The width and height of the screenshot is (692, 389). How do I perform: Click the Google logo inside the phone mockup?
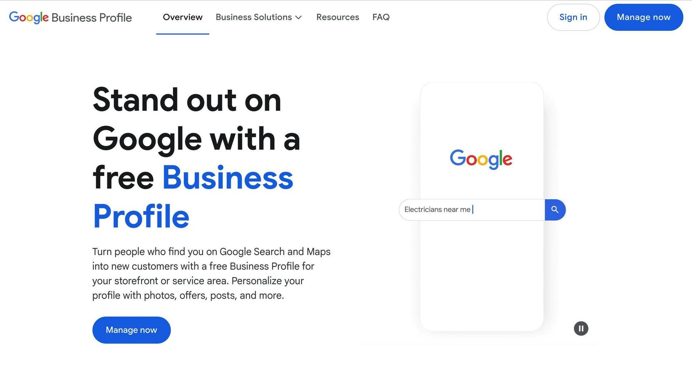click(481, 159)
